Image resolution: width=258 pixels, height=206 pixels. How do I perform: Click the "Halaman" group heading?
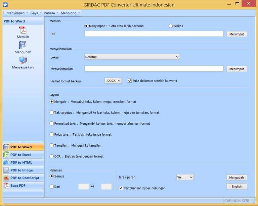click(x=56, y=170)
